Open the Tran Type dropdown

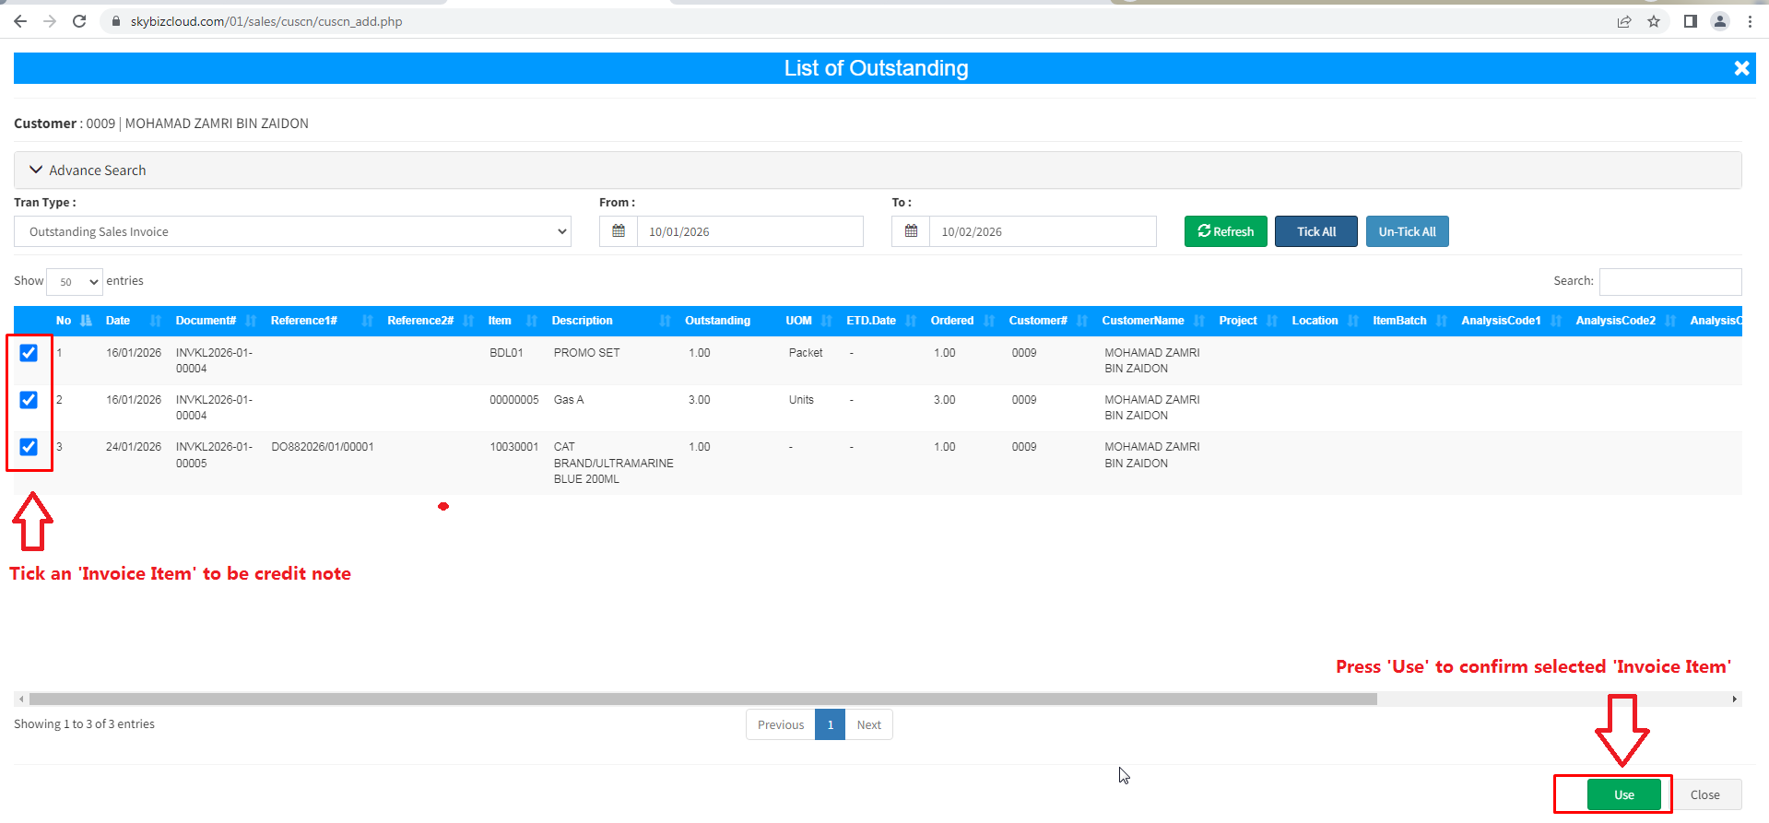(292, 231)
